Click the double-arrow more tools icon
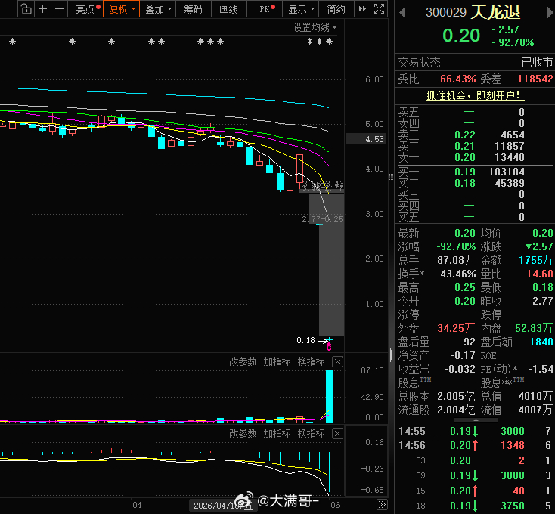This screenshot has height=514, width=555. pyautogui.click(x=362, y=8)
